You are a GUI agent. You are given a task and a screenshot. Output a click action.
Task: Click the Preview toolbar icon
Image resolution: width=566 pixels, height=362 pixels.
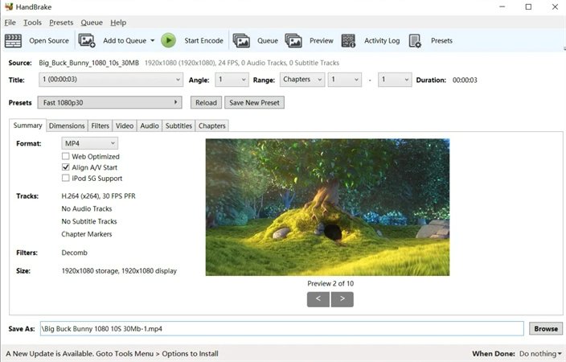click(x=293, y=40)
